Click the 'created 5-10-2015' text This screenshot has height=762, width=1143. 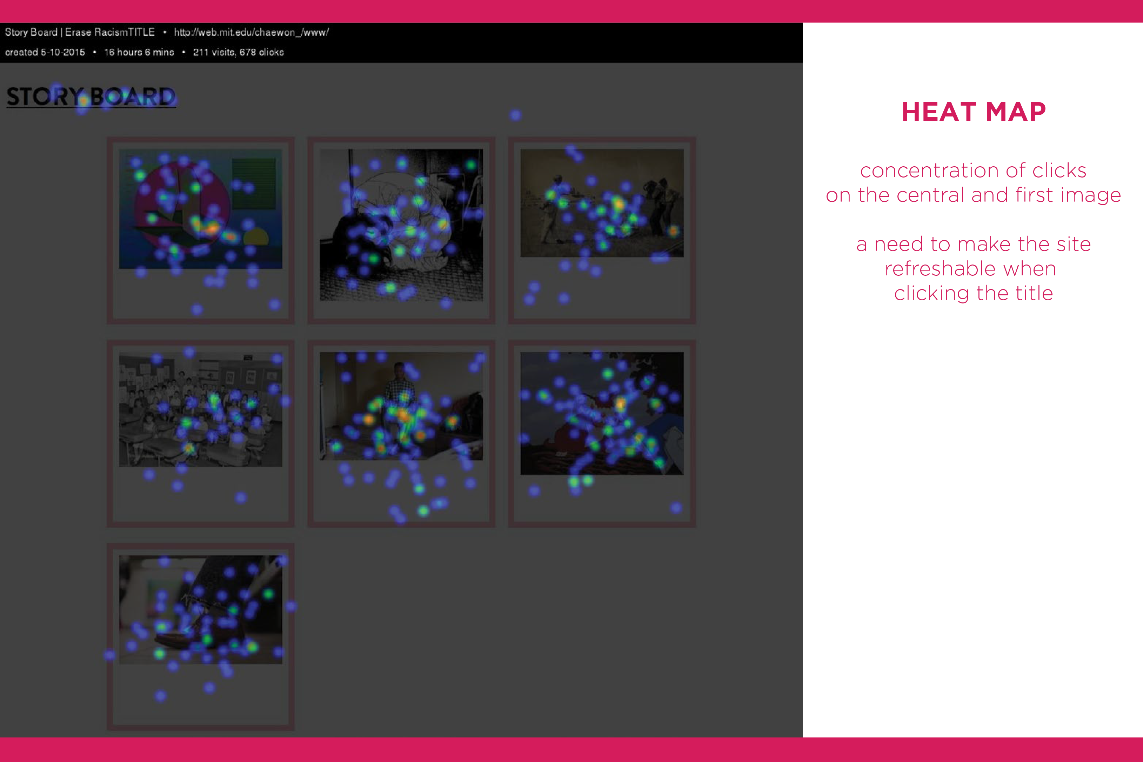coord(45,52)
